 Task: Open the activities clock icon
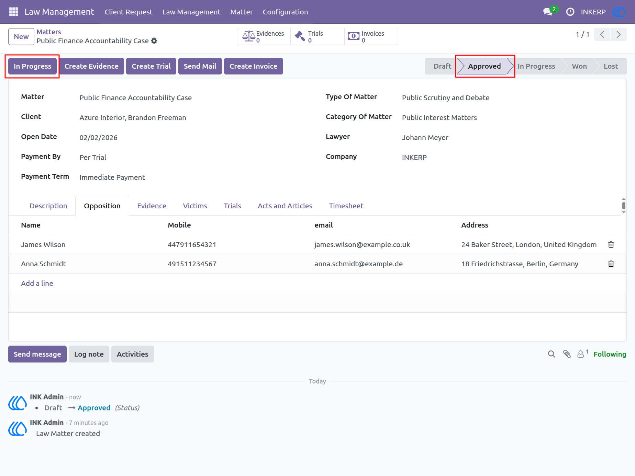click(x=570, y=12)
